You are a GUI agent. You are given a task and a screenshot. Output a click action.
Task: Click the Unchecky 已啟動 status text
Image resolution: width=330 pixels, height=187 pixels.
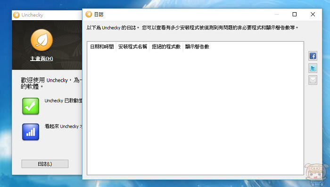click(63, 101)
